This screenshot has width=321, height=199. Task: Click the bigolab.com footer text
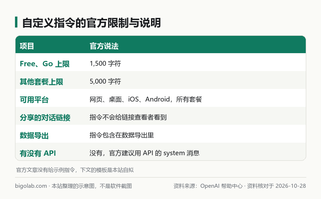[x=31, y=186]
